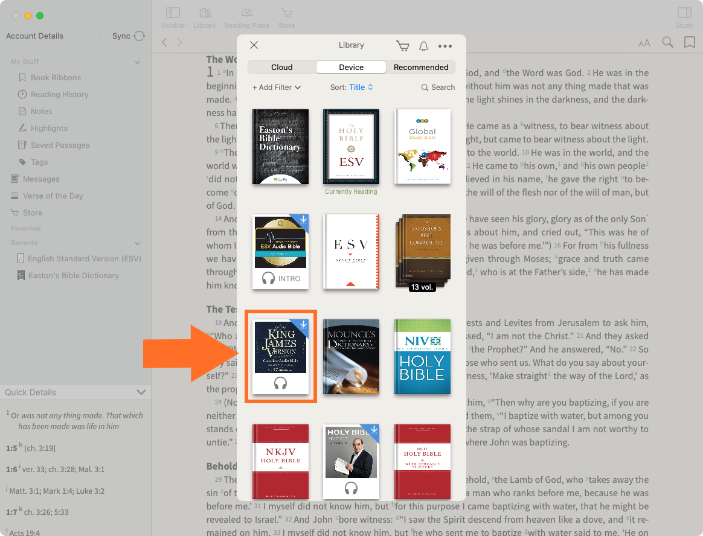Screen dimensions: 703x536
Task: Select Reading History in sidebar
Action: 59,94
